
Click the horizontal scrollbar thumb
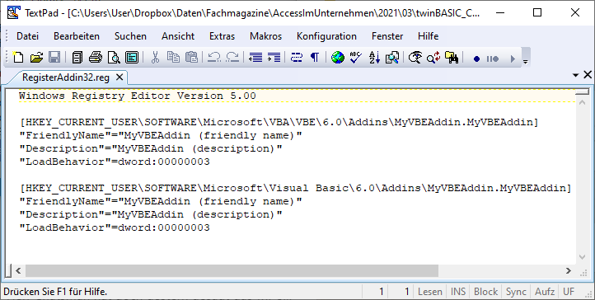click(232, 271)
